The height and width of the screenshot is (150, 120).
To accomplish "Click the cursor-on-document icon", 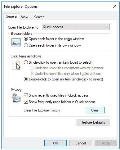I will [x=16, y=65].
